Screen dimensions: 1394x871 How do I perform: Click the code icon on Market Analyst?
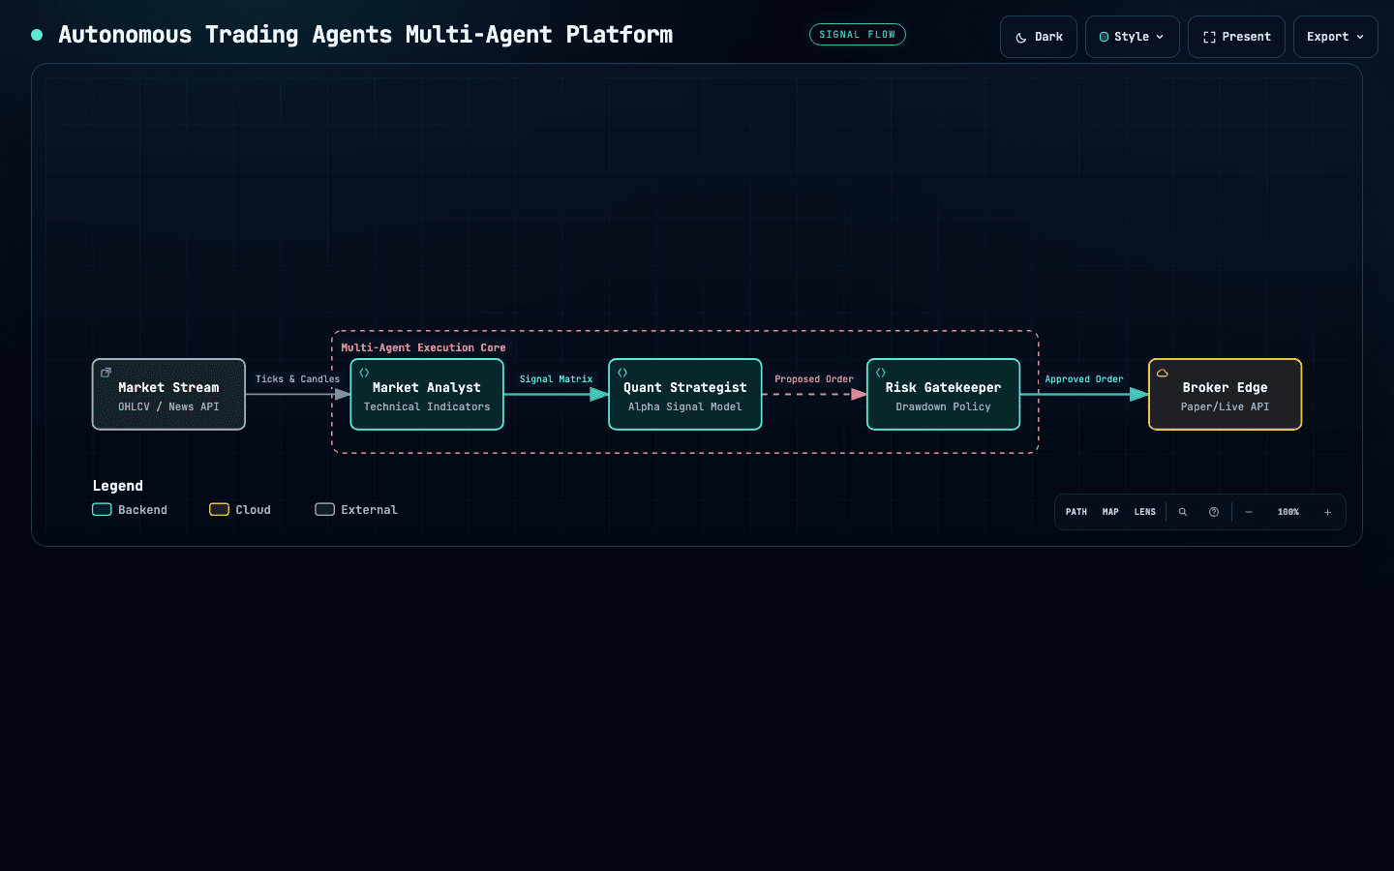(x=364, y=373)
